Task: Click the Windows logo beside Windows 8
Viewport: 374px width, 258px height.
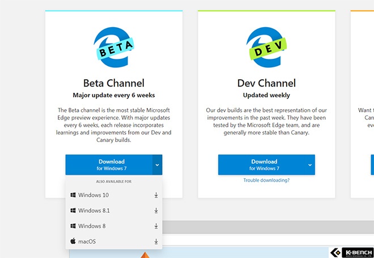Action: (73, 226)
